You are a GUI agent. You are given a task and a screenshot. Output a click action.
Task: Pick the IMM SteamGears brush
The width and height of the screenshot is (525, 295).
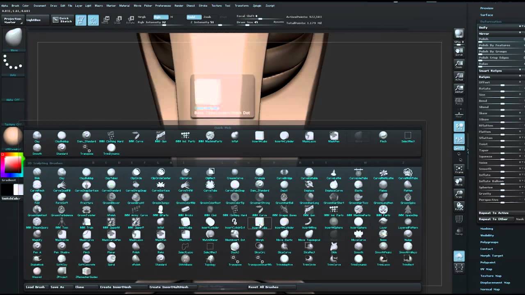click(x=37, y=223)
